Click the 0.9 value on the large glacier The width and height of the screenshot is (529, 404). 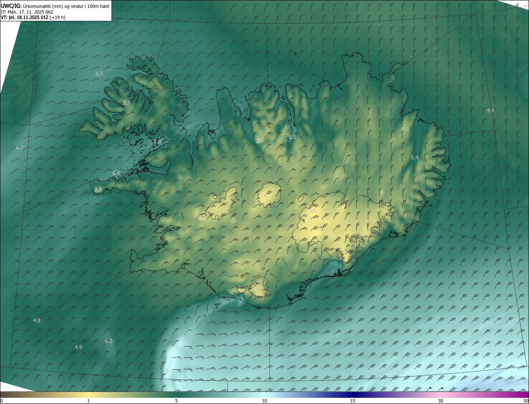(313, 211)
